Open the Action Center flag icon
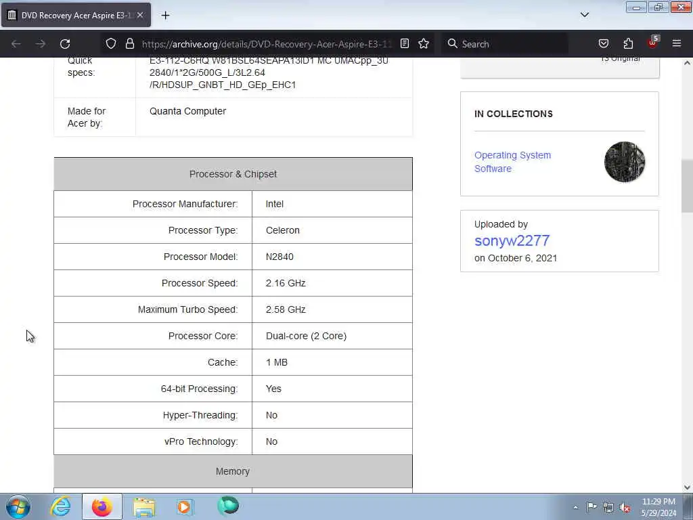 (x=591, y=506)
